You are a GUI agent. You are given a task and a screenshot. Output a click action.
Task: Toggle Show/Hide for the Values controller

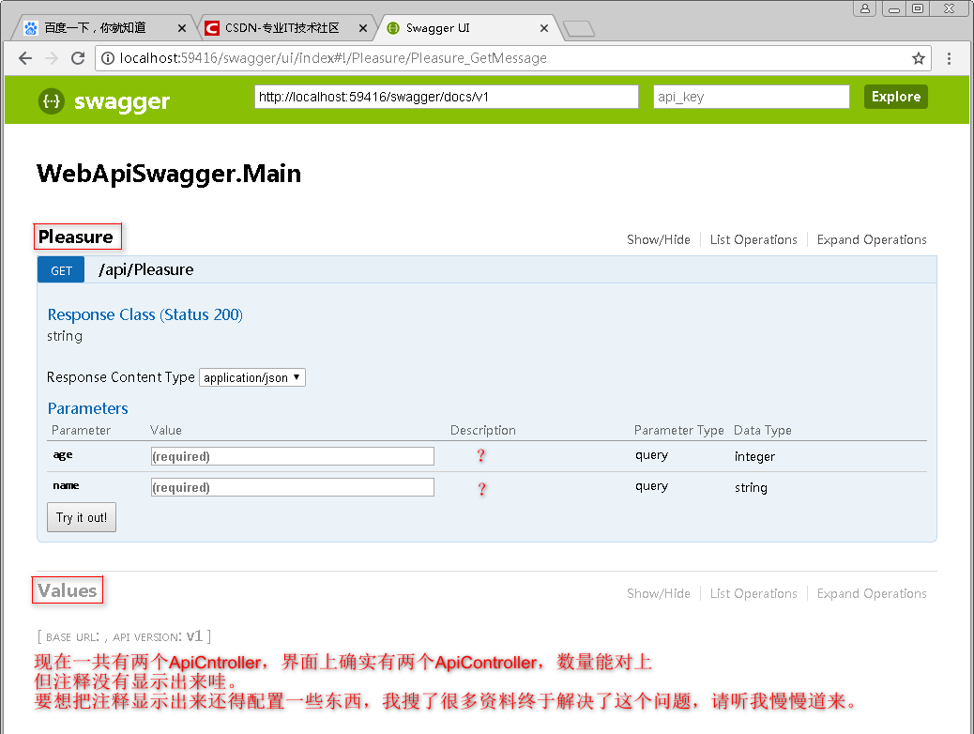pyautogui.click(x=658, y=593)
